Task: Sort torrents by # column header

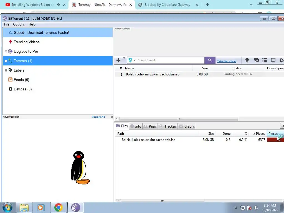Action: tap(119, 68)
